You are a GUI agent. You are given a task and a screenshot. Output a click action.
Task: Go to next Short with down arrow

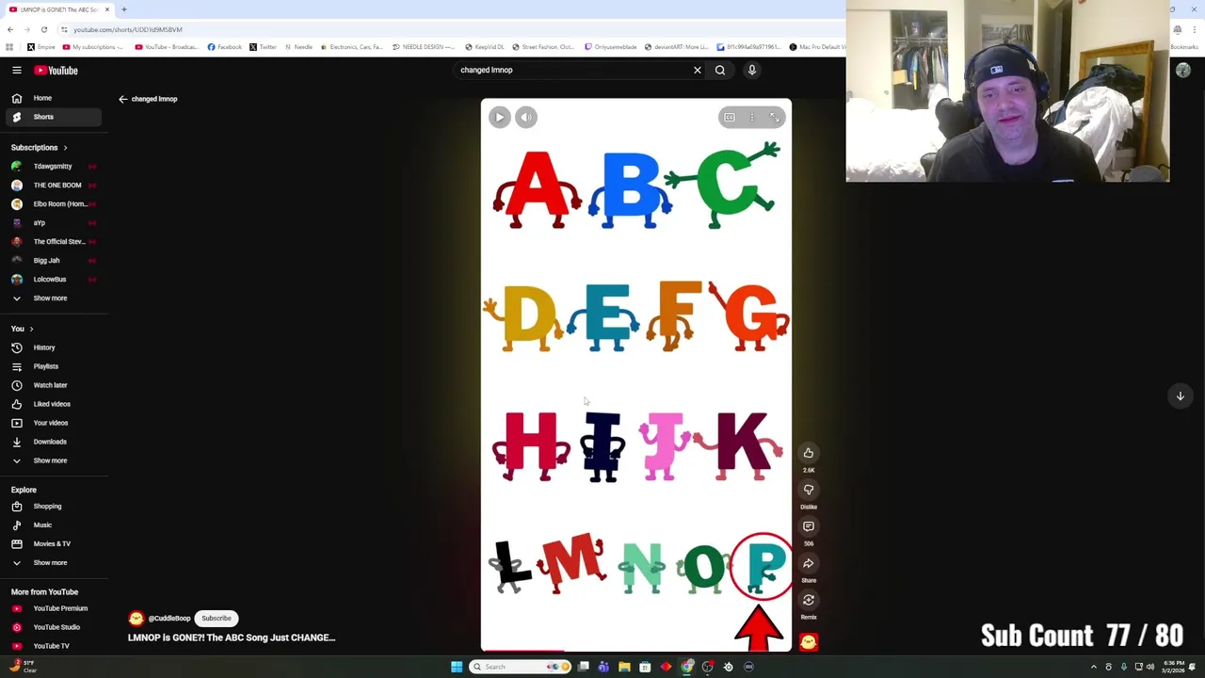(1180, 396)
